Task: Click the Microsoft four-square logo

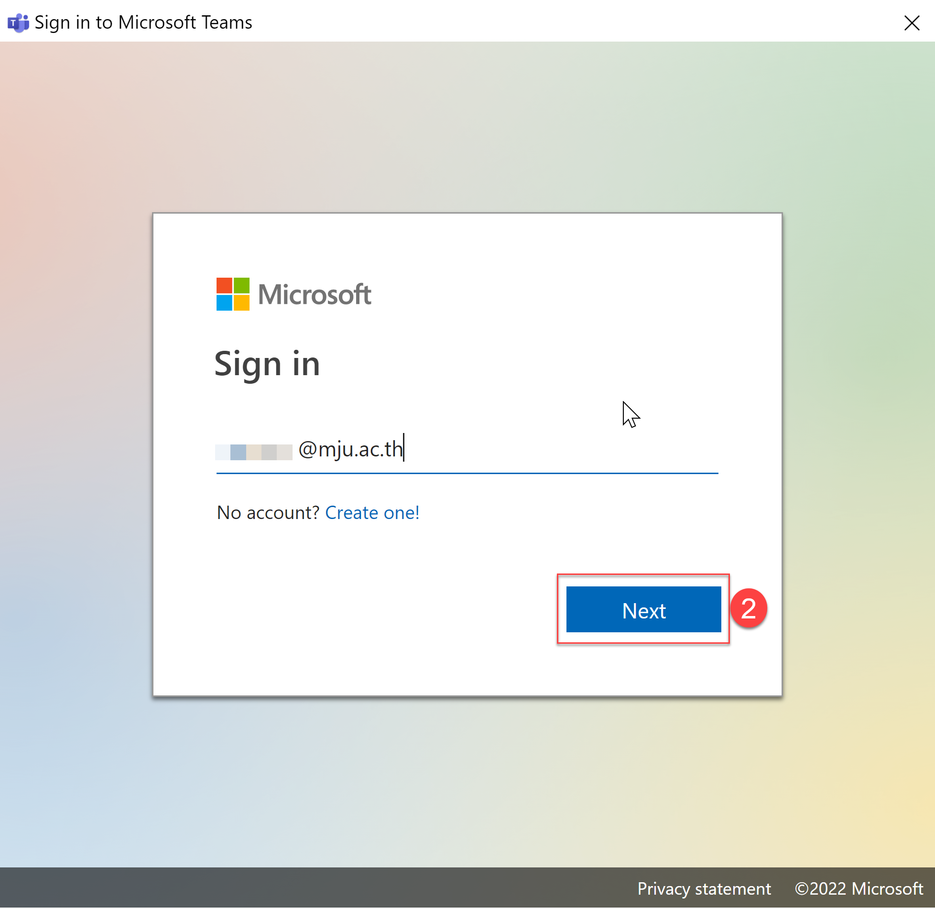Action: 233,294
